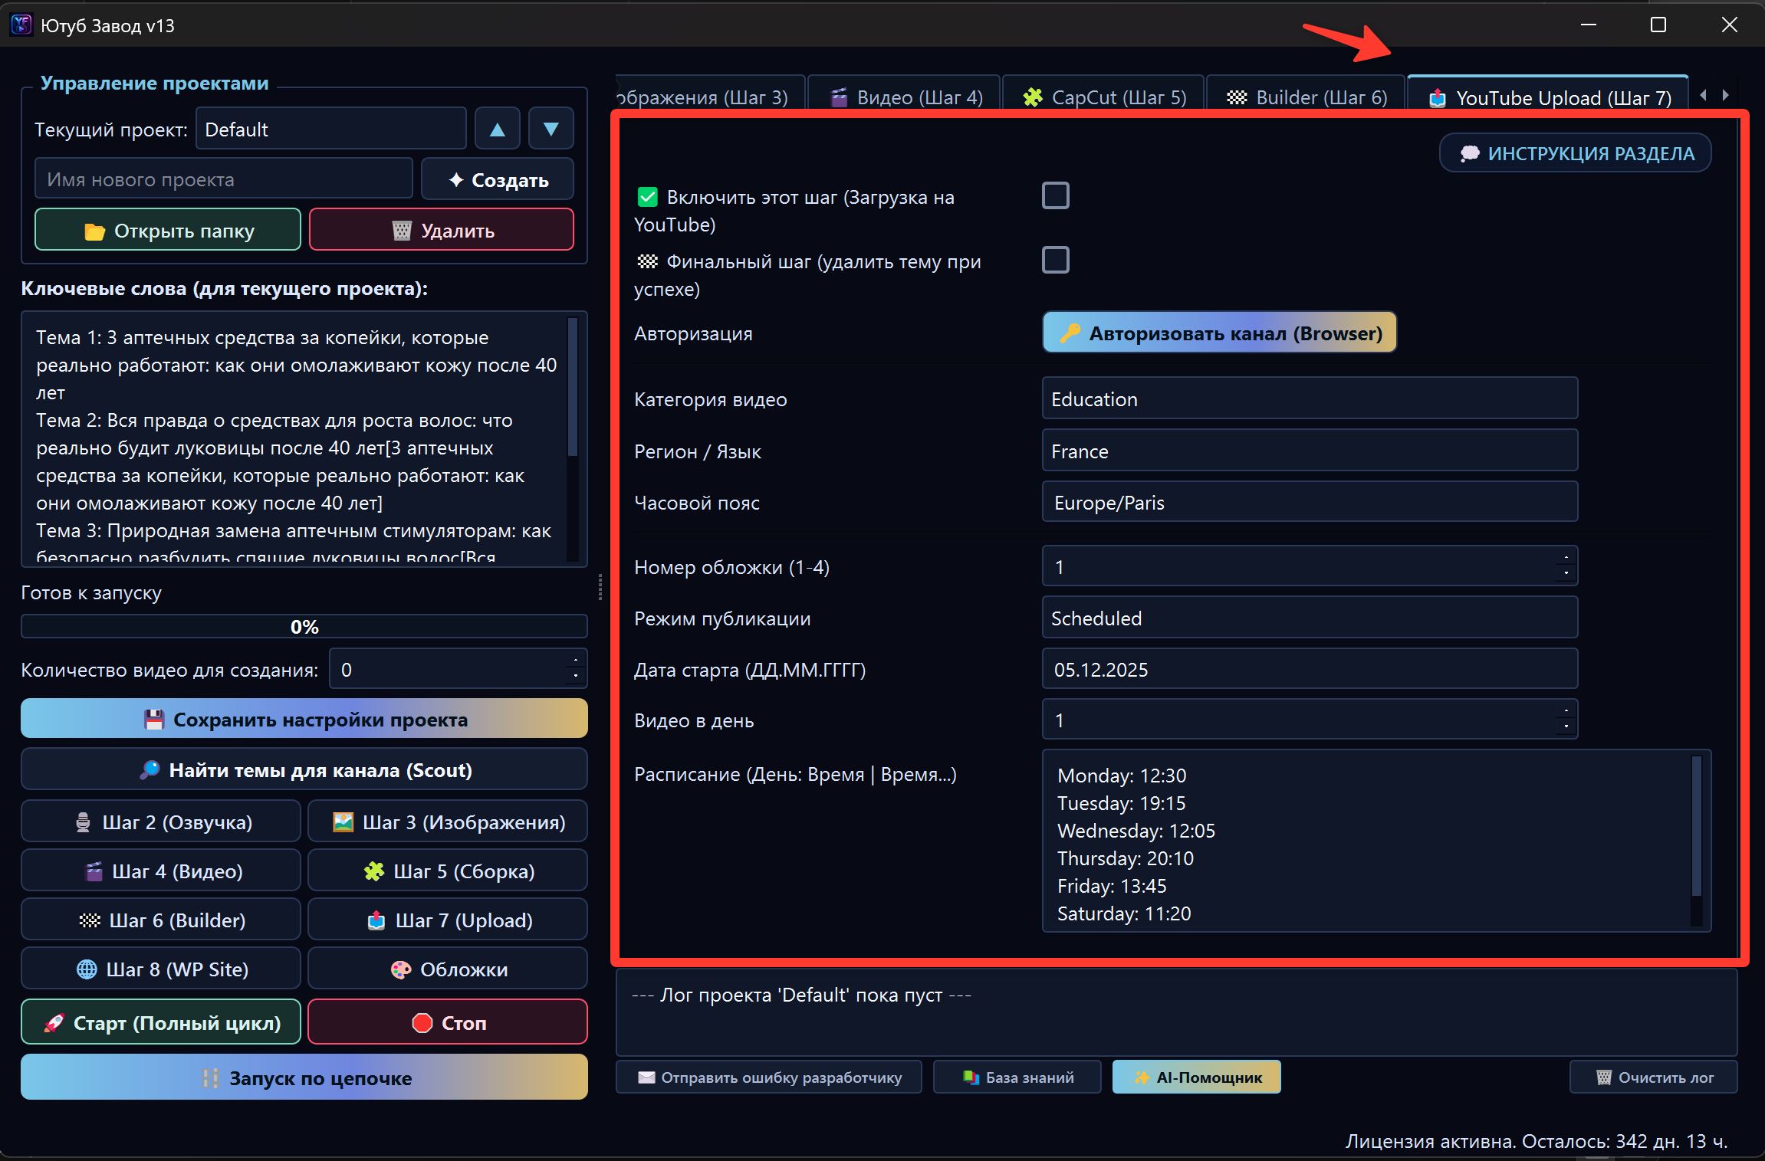Click the globe icon on Шаг 8 (WP Site)
Viewport: 1765px width, 1161px height.
point(87,969)
